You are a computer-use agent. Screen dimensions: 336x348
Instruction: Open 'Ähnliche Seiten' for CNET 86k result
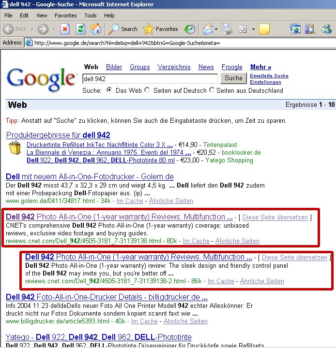coord(262,281)
